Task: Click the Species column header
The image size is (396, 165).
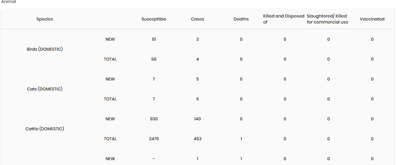Action: click(45, 19)
